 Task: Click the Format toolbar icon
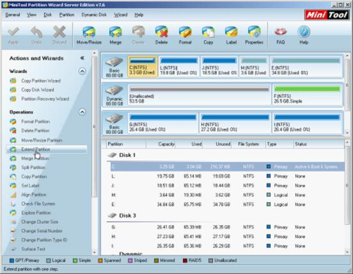tap(185, 32)
